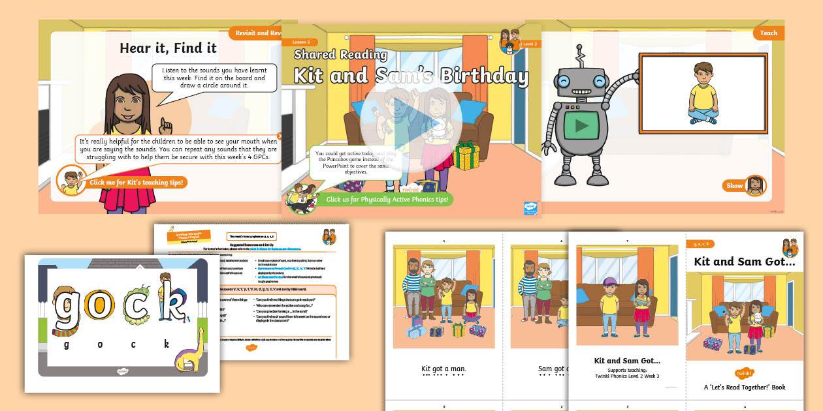Click Kit's avatar icon beside teaching tips
The width and height of the screenshot is (823, 411).
click(x=71, y=181)
